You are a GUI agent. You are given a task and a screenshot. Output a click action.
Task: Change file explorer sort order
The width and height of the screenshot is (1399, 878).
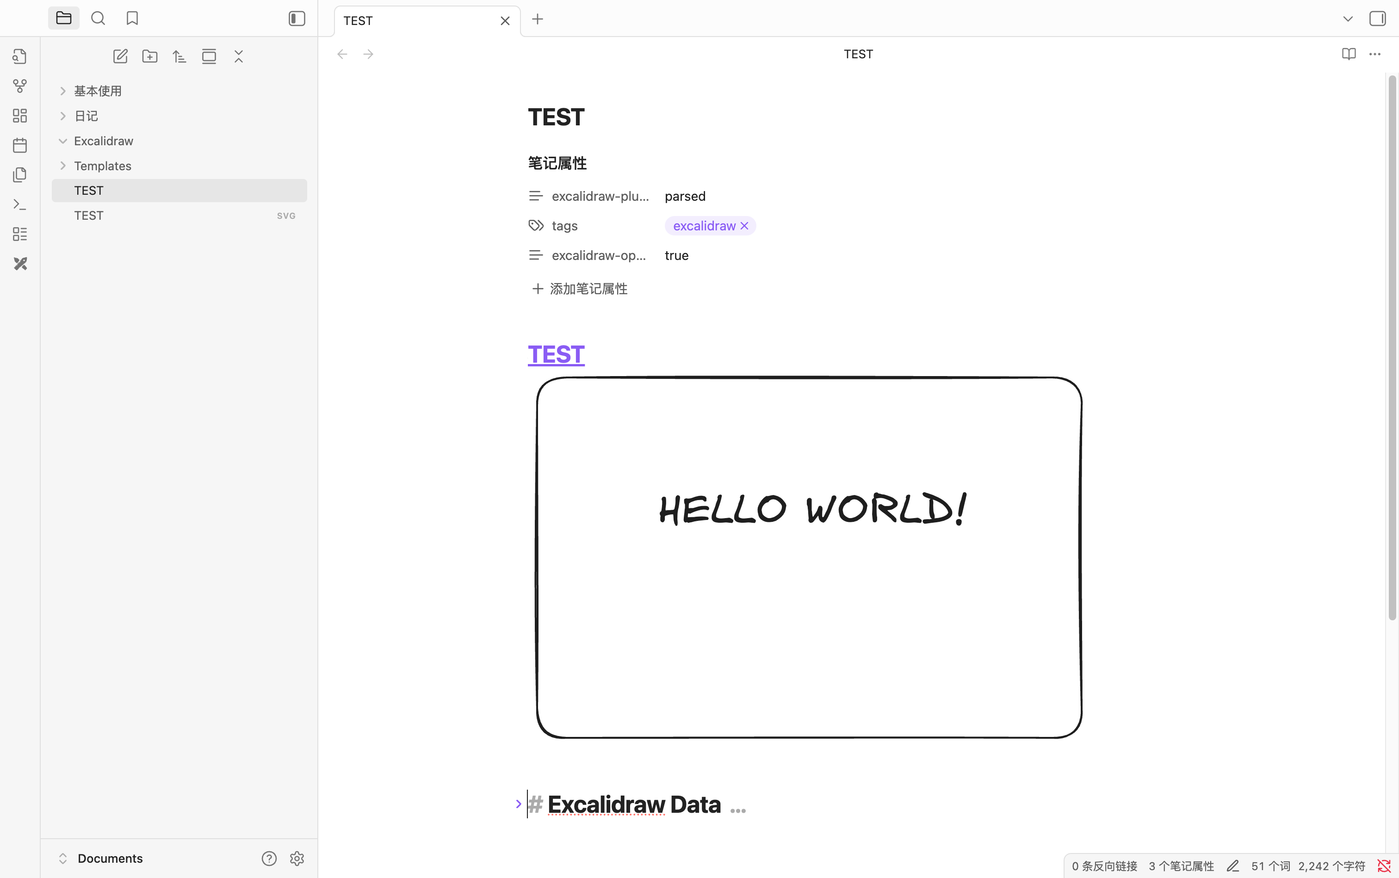[x=180, y=56]
